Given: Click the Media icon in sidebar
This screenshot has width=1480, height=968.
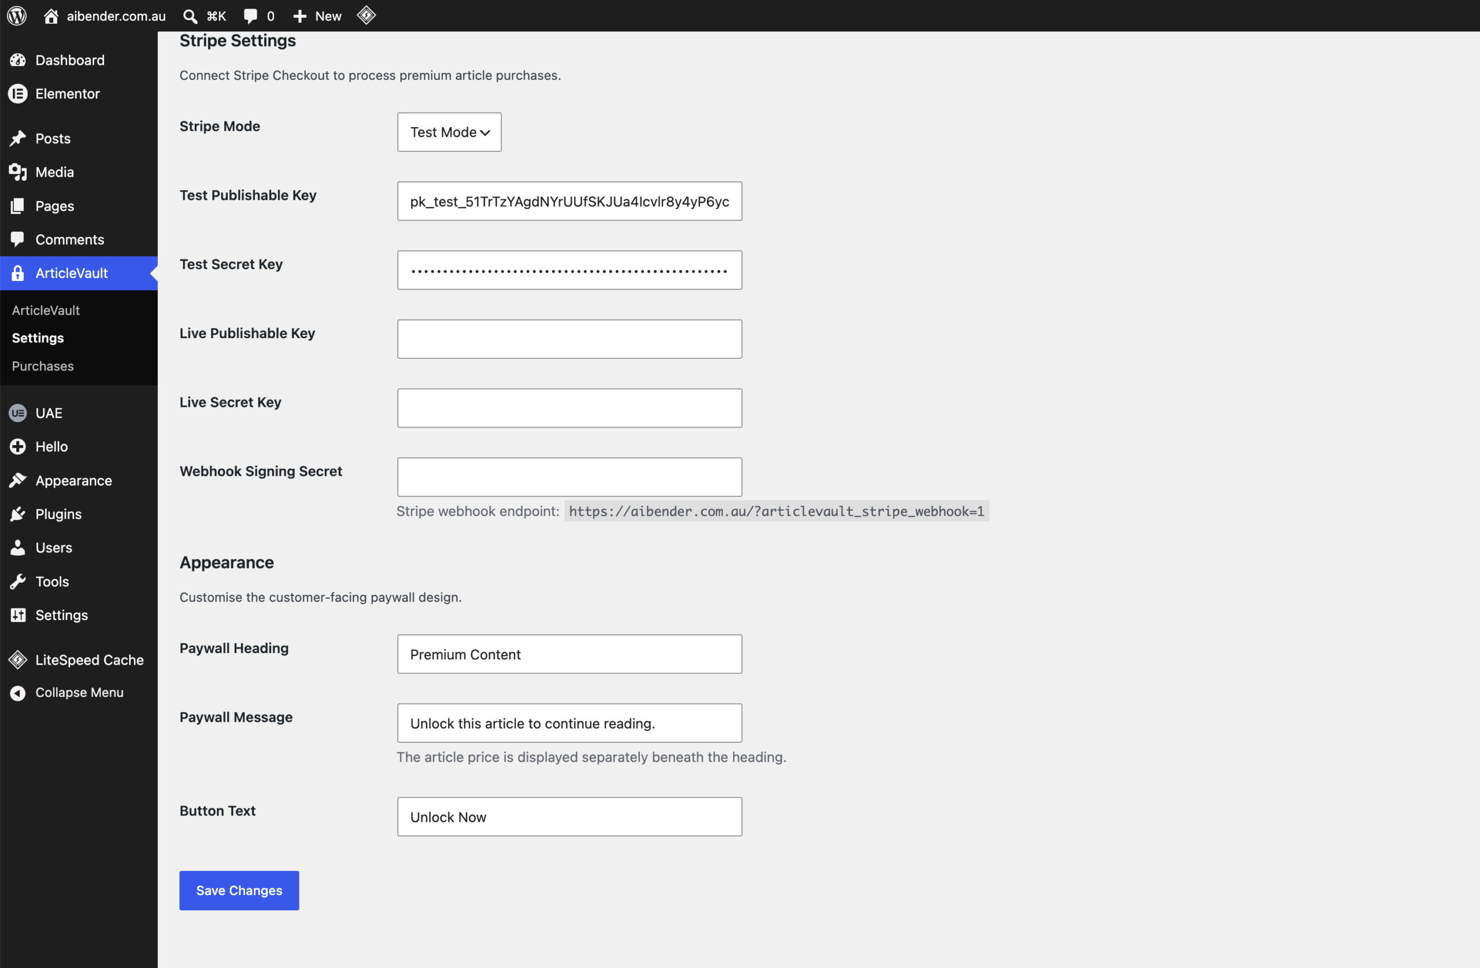Looking at the screenshot, I should click(x=18, y=172).
